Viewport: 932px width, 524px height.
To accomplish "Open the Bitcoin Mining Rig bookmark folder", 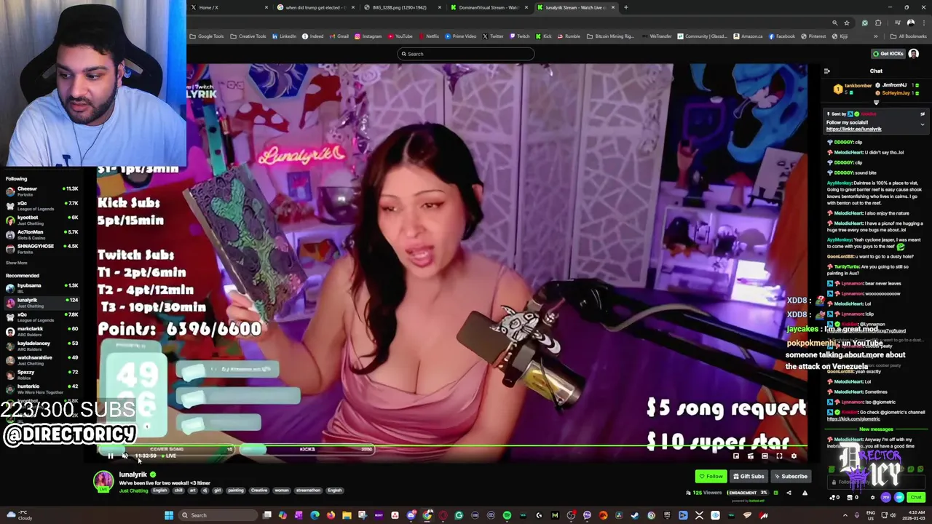I will [610, 36].
